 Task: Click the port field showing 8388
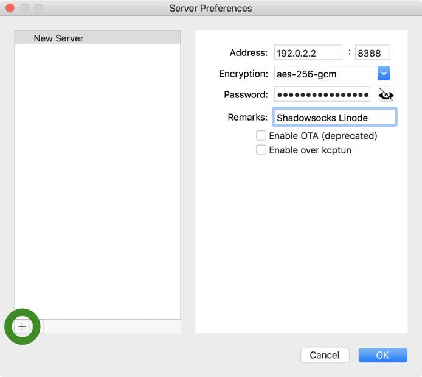pyautogui.click(x=372, y=53)
